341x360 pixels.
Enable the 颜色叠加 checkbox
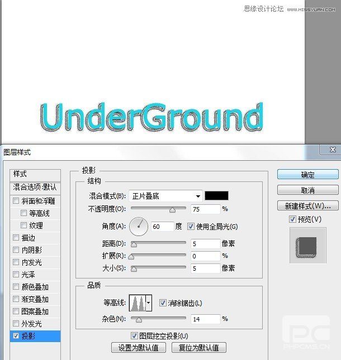click(x=16, y=286)
